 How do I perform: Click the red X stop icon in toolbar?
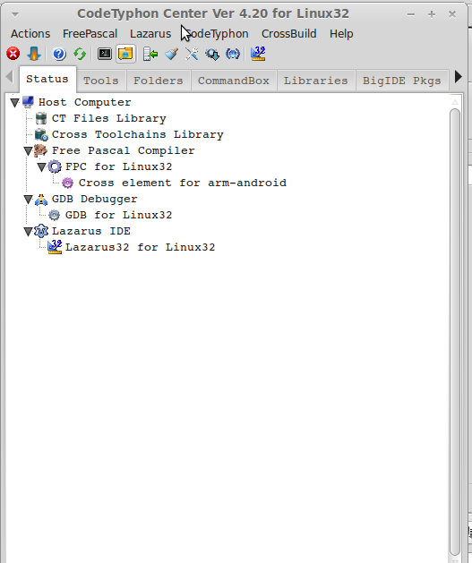[x=13, y=54]
